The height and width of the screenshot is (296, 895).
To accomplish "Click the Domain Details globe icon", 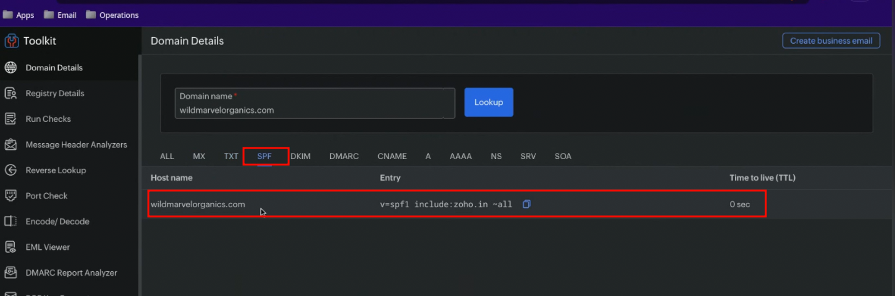I will click(x=11, y=68).
